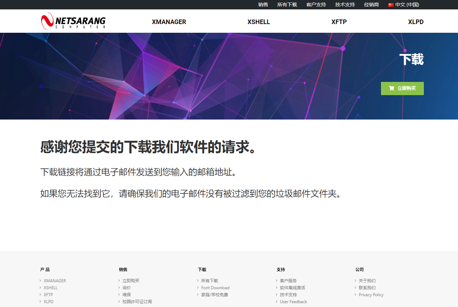Viewport: 458px width, 307px height.
Task: Click the China flag icon in top bar
Action: (x=391, y=5)
